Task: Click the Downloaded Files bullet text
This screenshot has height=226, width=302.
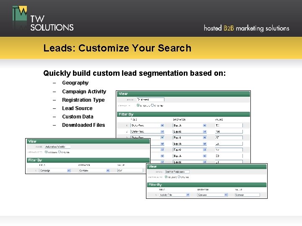Action: tap(83, 125)
